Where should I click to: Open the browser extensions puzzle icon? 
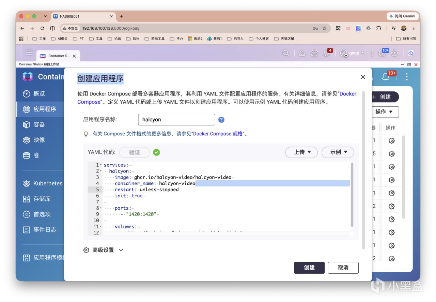[378, 28]
